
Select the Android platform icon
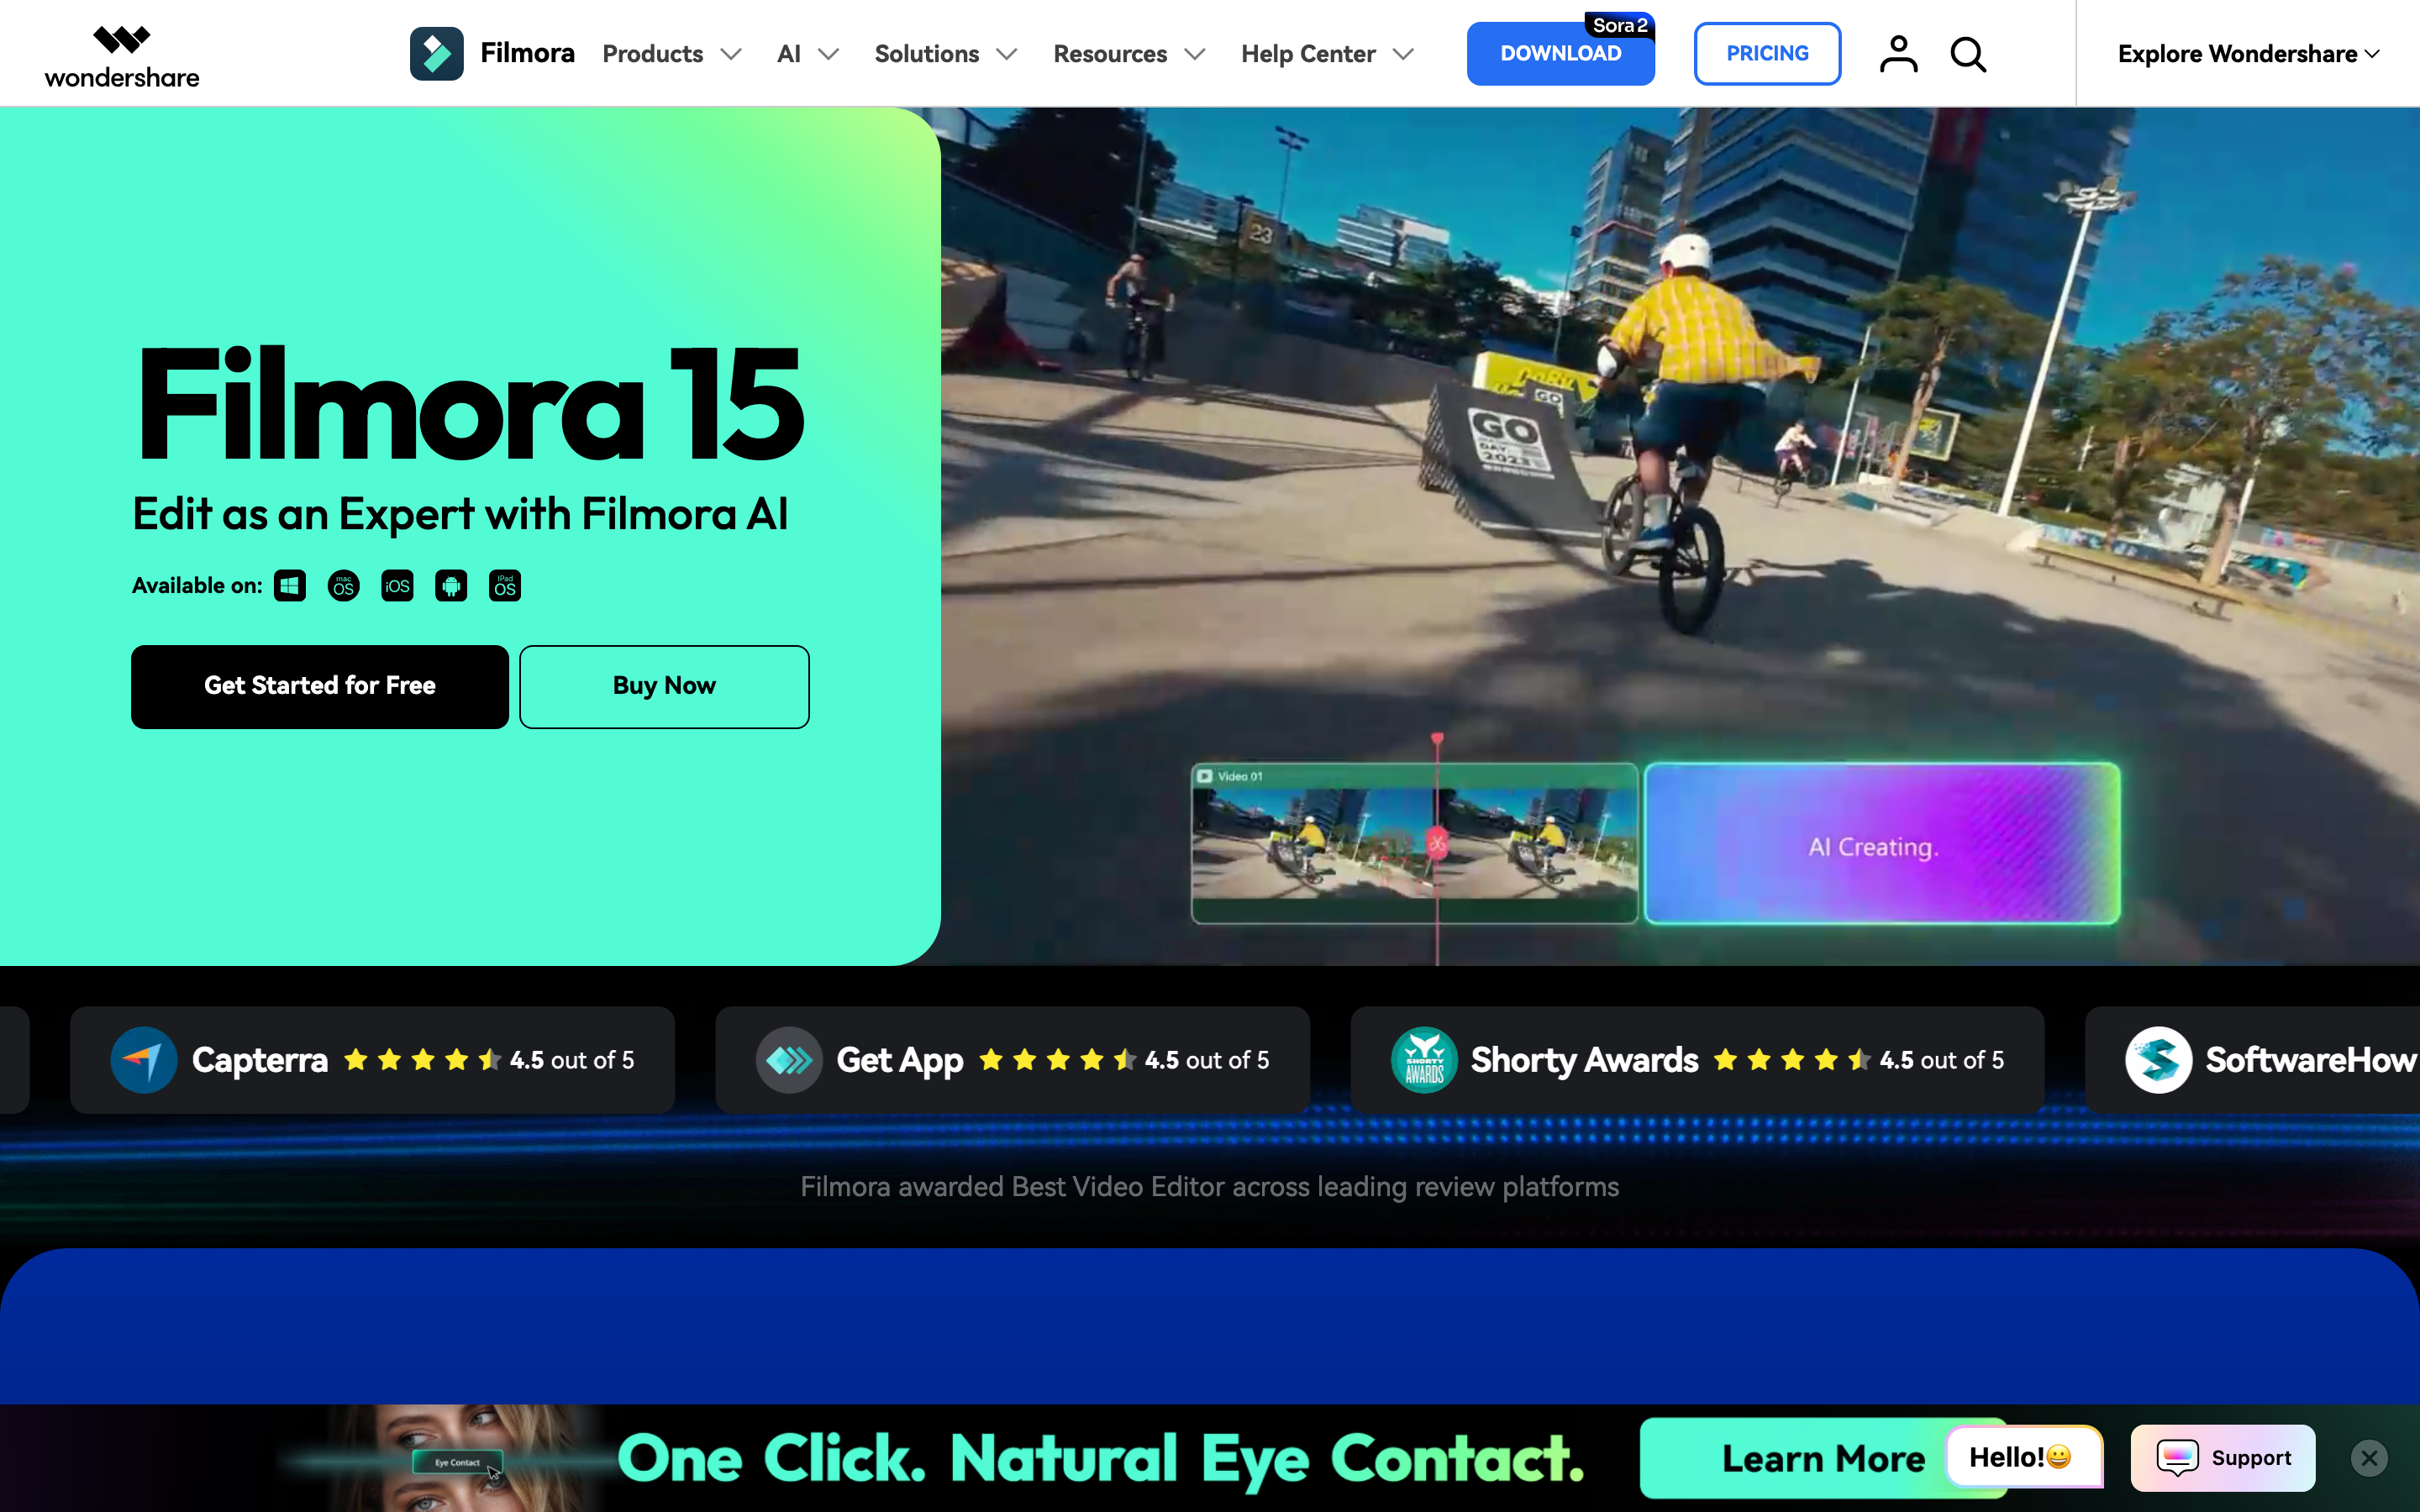pos(451,586)
